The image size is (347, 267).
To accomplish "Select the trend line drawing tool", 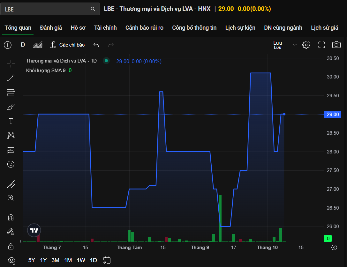I will coord(11,78).
